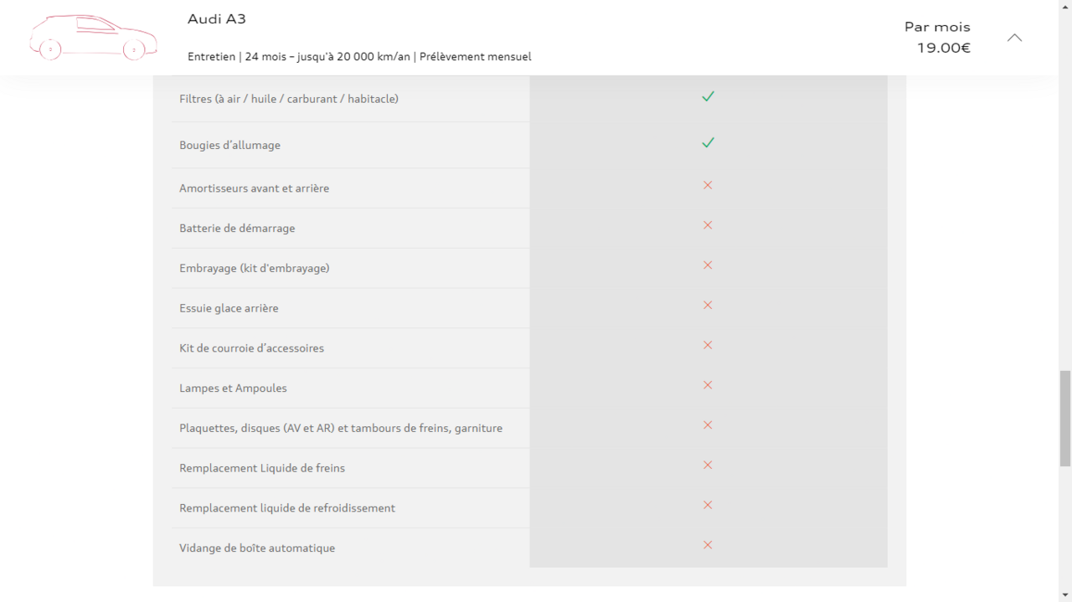Click the red cross for Amortisseurs avant et arrière
Screen dimensions: 1072x602
[x=708, y=185]
